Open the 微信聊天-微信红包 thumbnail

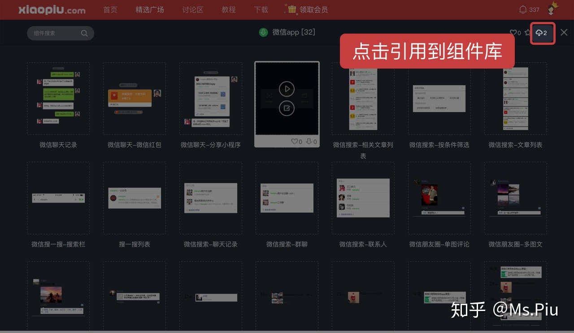coord(135,99)
